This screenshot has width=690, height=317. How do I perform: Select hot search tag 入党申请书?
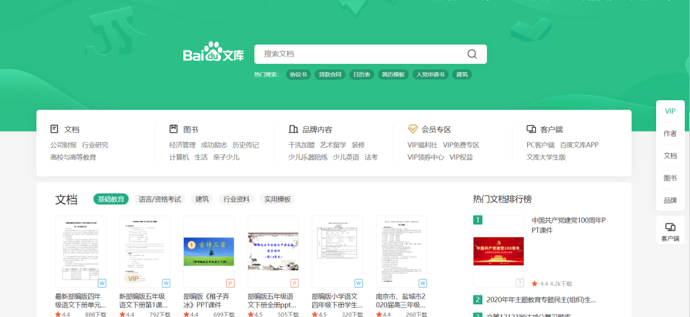pyautogui.click(x=431, y=75)
